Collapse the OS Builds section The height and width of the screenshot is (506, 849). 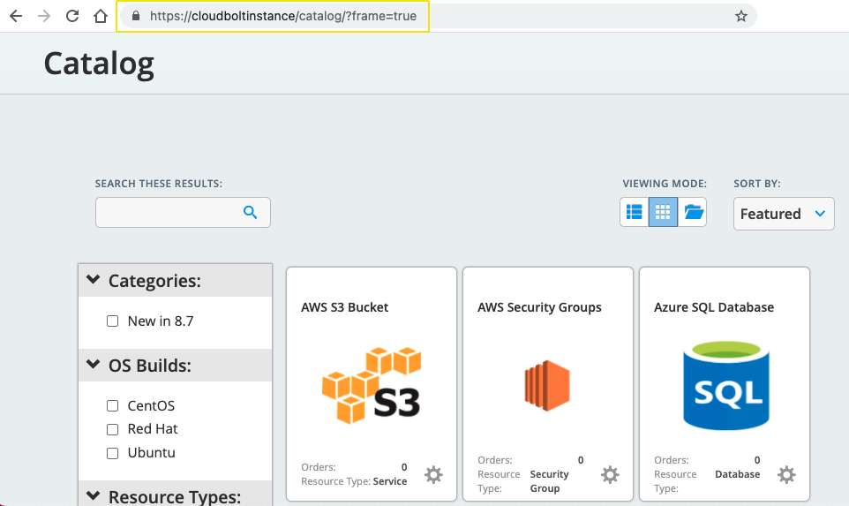94,365
